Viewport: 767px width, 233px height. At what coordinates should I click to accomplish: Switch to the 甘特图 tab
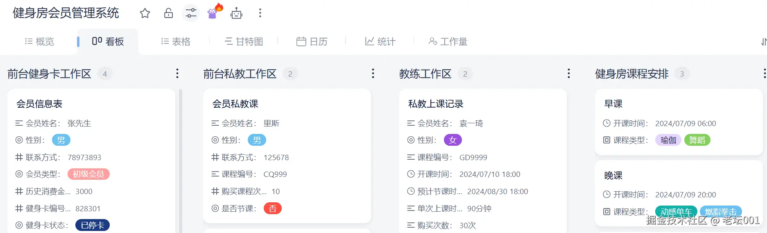point(244,41)
